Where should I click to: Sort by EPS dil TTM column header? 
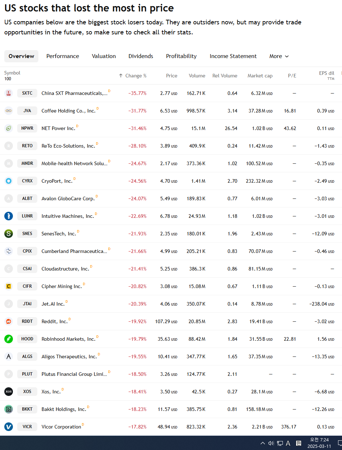tap(327, 75)
